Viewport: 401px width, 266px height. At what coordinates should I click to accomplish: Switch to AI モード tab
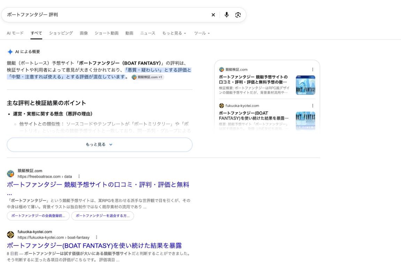[15, 33]
